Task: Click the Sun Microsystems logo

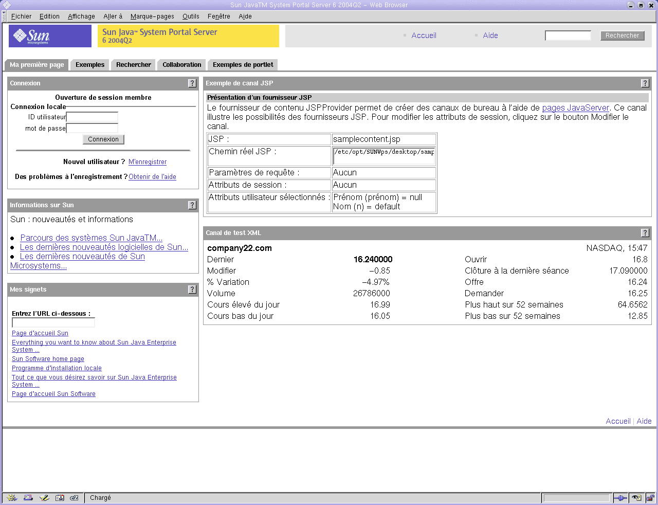Action: pyautogui.click(x=50, y=36)
